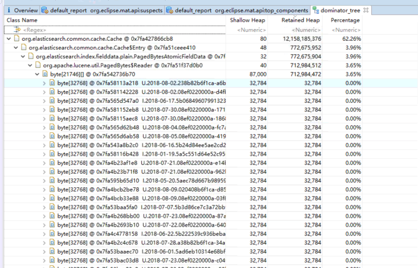Click retained heap value 12,158,185,376
Image resolution: width=418 pixels, height=268 pixels.
(x=302, y=39)
